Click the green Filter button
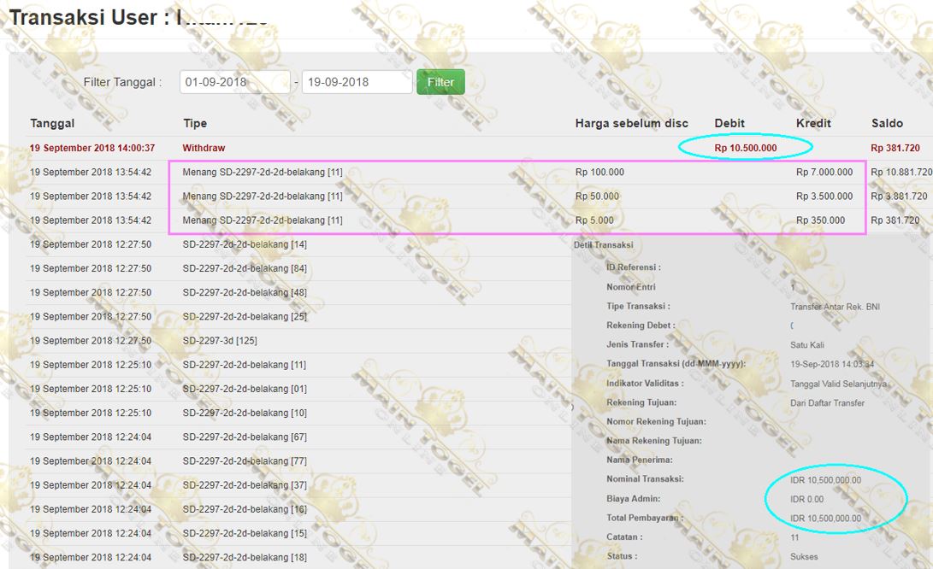933x569 pixels. (440, 82)
